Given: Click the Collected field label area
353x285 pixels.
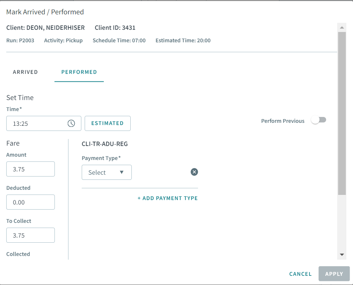Looking at the screenshot, I should [x=18, y=254].
